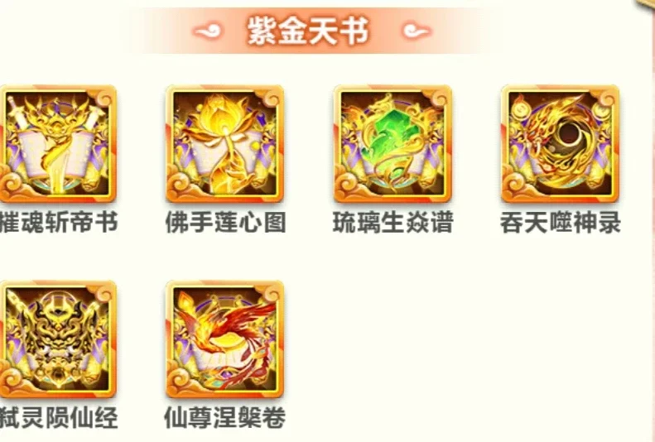This screenshot has height=442, width=655.
Task: Click the gold corner element at top-right edge
Action: [x=646, y=4]
